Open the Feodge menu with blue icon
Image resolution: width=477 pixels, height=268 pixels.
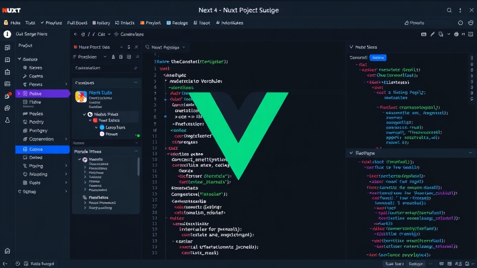[x=177, y=23]
